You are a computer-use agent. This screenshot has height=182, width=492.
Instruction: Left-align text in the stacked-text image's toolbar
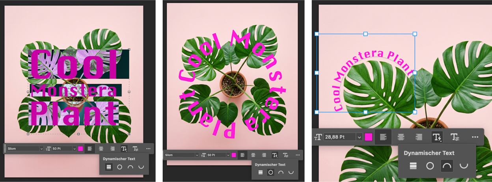tap(90, 149)
